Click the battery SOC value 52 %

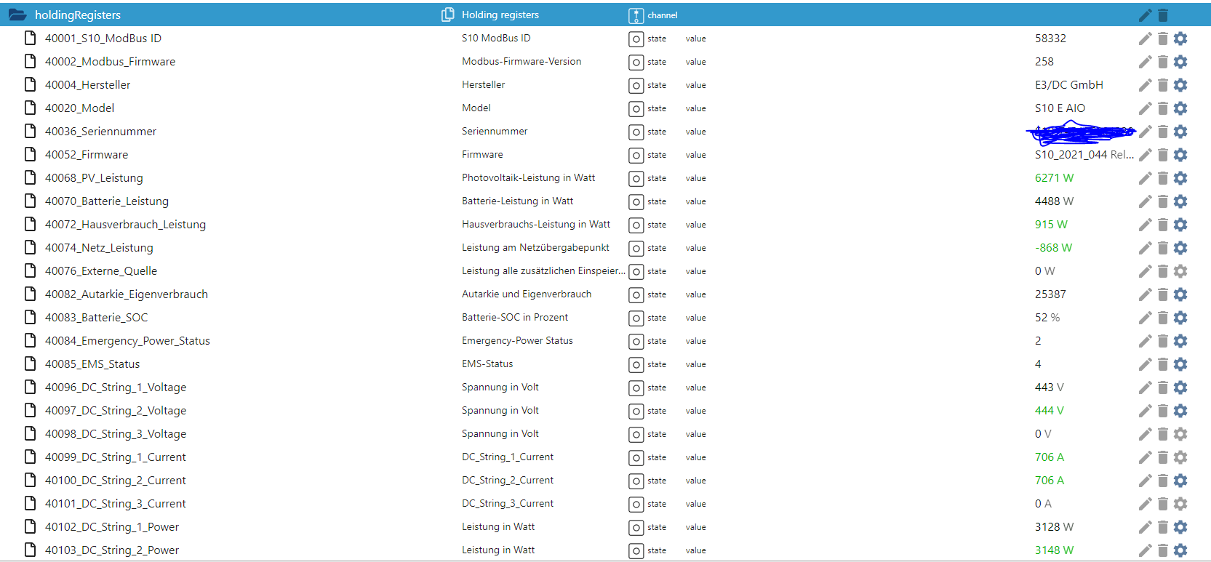click(x=1047, y=318)
